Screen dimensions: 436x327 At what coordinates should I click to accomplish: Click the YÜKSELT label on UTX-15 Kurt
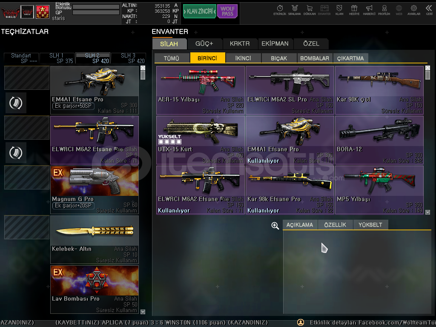[169, 137]
